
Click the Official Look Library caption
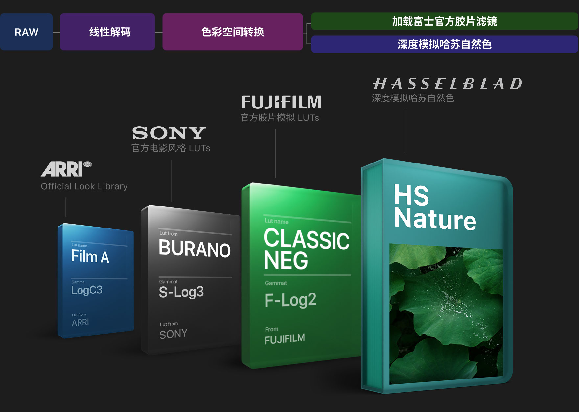pos(84,186)
